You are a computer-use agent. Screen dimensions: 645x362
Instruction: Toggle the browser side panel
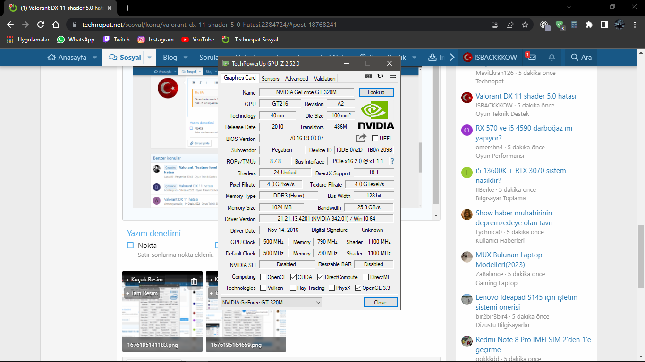[604, 25]
